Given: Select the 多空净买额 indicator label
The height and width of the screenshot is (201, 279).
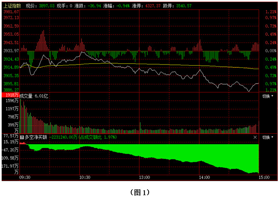Looking at the screenshot, I should [36, 137].
